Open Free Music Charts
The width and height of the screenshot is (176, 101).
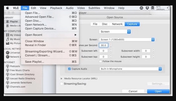coord(18,70)
